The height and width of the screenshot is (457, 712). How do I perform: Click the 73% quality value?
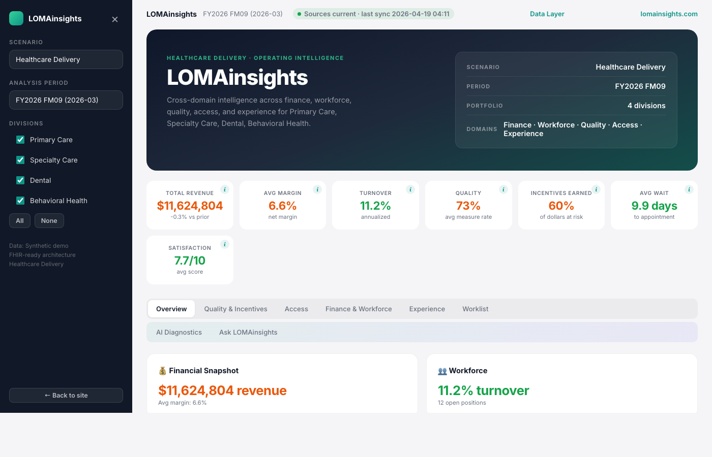[x=468, y=206]
